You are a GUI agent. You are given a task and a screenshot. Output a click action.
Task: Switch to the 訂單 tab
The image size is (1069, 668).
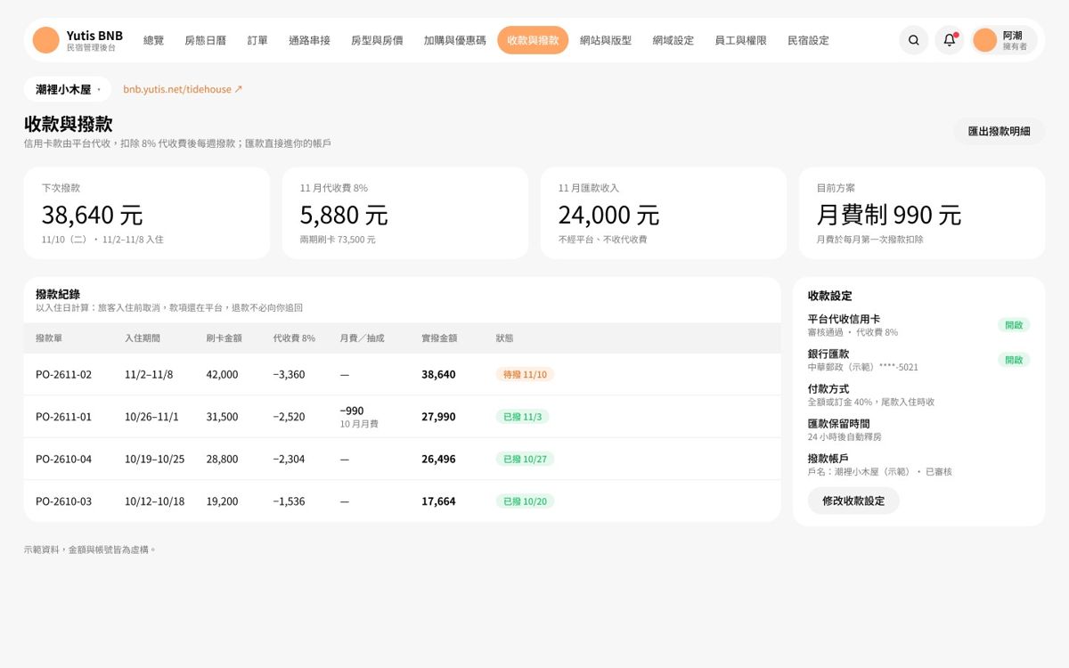(257, 40)
